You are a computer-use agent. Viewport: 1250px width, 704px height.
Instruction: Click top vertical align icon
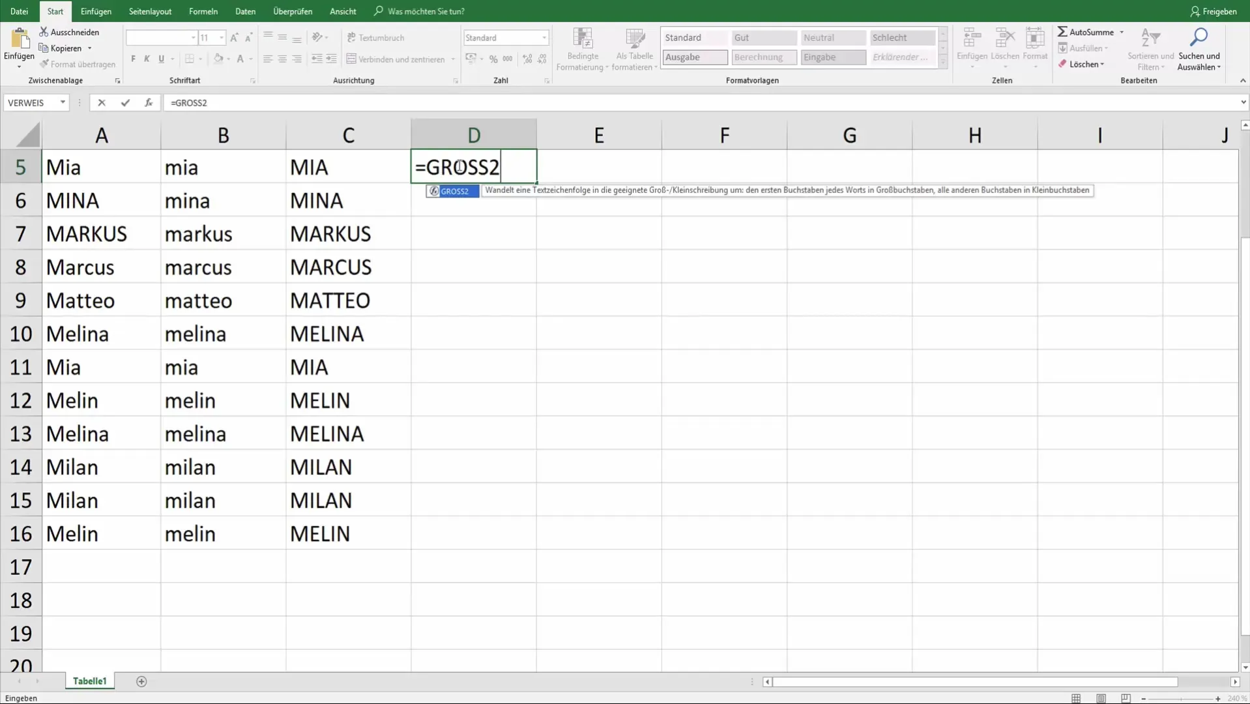pyautogui.click(x=268, y=37)
